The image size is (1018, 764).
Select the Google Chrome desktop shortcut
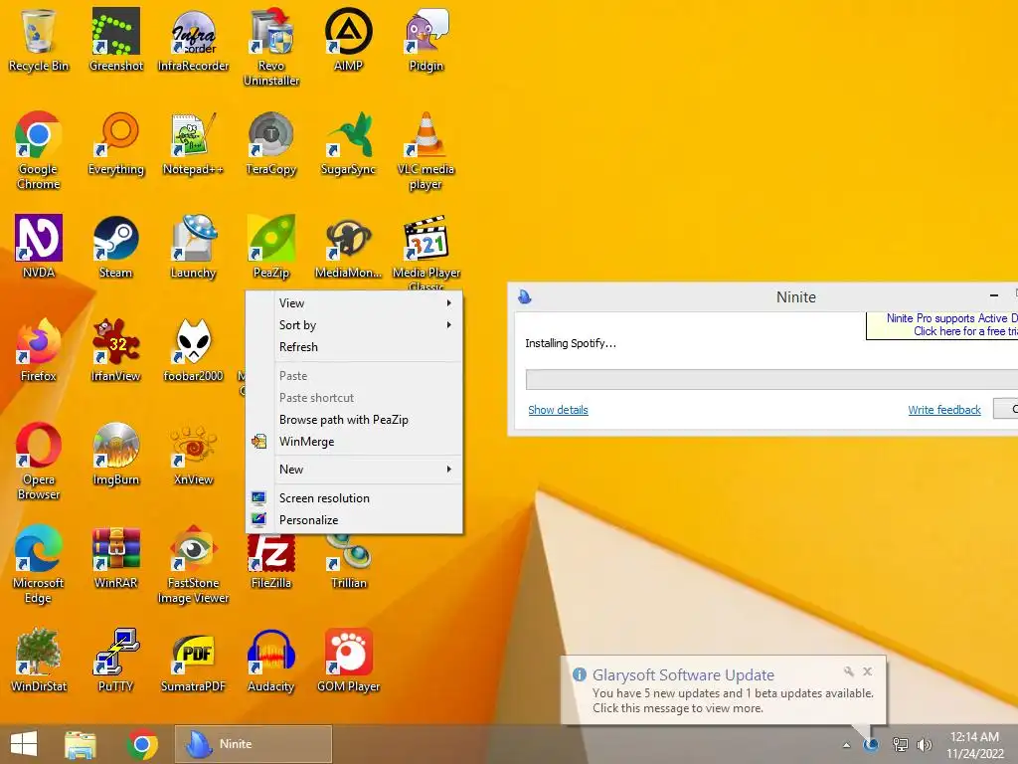(x=39, y=150)
